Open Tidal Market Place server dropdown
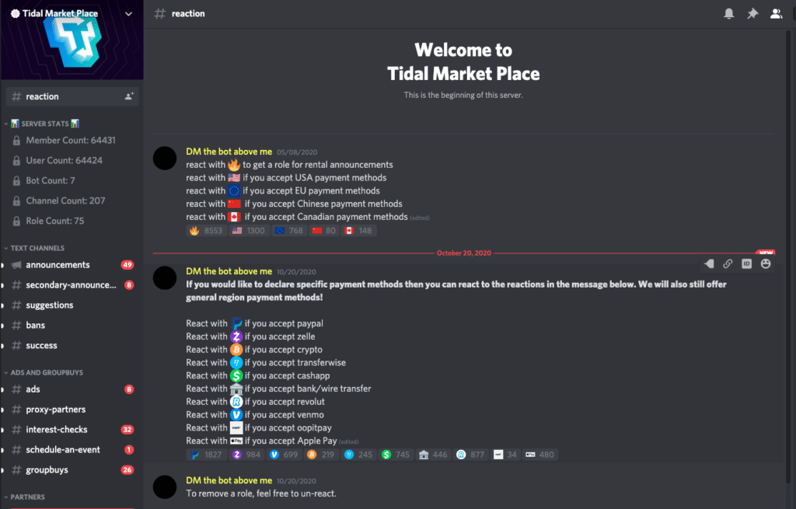Image resolution: width=796 pixels, height=509 pixels. [128, 14]
